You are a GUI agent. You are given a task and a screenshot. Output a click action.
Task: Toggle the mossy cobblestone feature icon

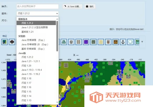coord(93,42)
